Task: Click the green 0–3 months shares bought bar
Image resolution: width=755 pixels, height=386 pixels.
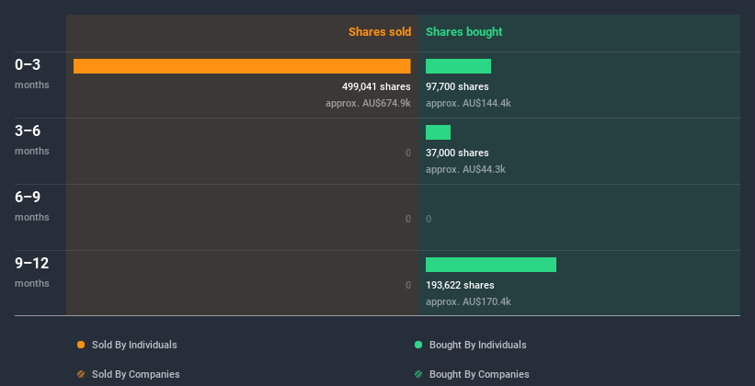Action: click(x=458, y=66)
